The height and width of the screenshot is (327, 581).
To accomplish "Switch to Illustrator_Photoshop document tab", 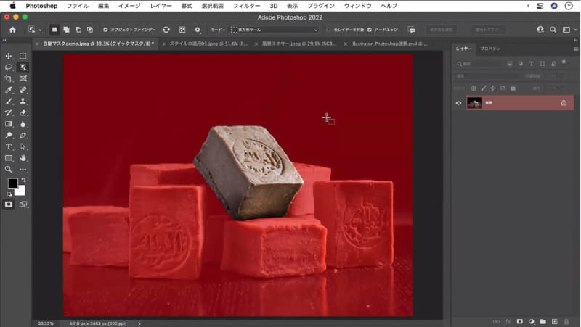I will point(389,44).
